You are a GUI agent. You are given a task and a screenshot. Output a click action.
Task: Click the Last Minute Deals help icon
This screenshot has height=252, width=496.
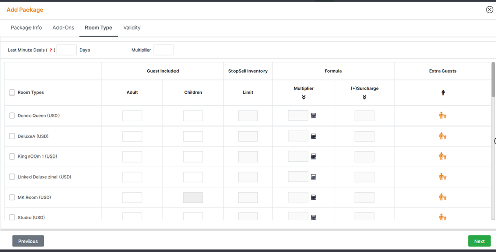coord(51,50)
